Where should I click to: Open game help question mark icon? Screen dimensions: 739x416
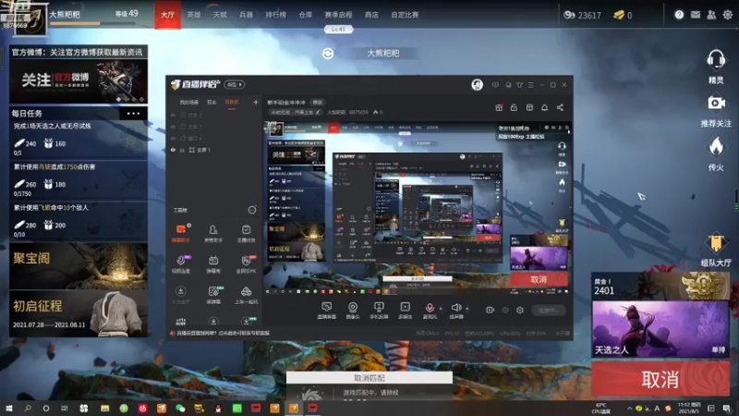(x=679, y=15)
